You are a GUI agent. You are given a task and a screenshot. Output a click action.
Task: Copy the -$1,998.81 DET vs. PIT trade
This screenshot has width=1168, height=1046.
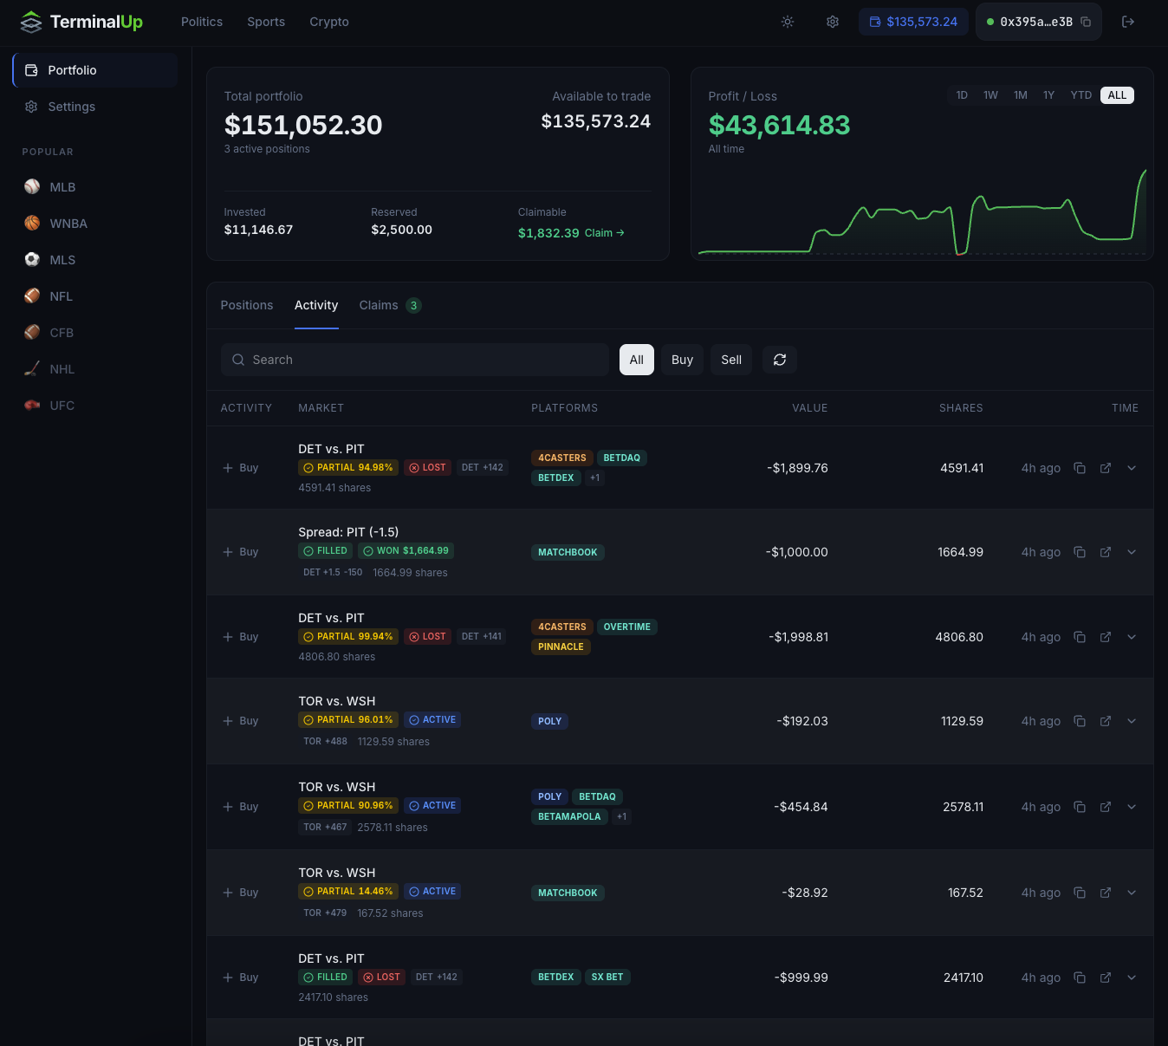[x=1080, y=637]
